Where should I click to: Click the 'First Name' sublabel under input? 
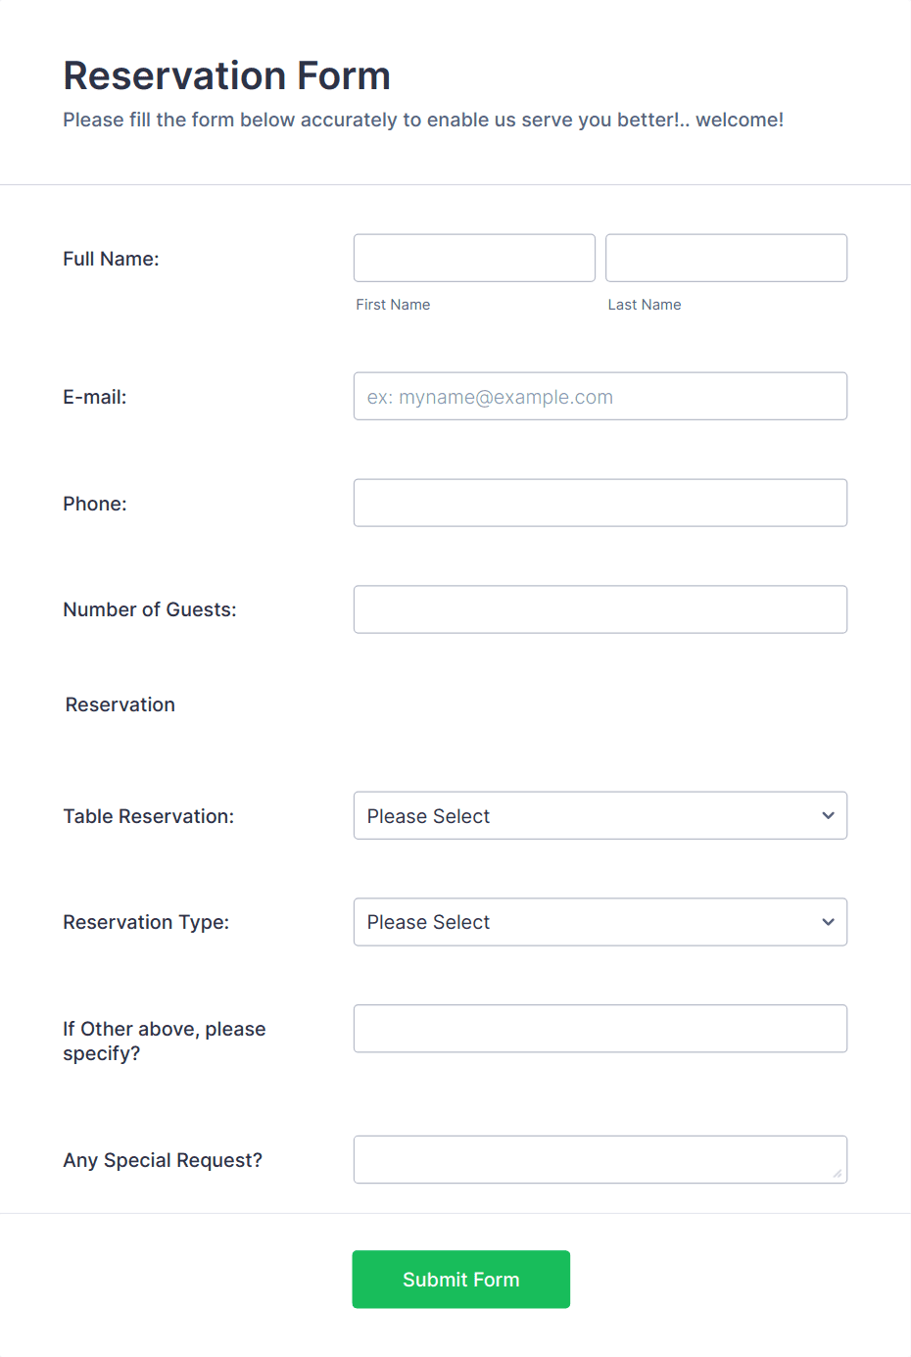393,305
